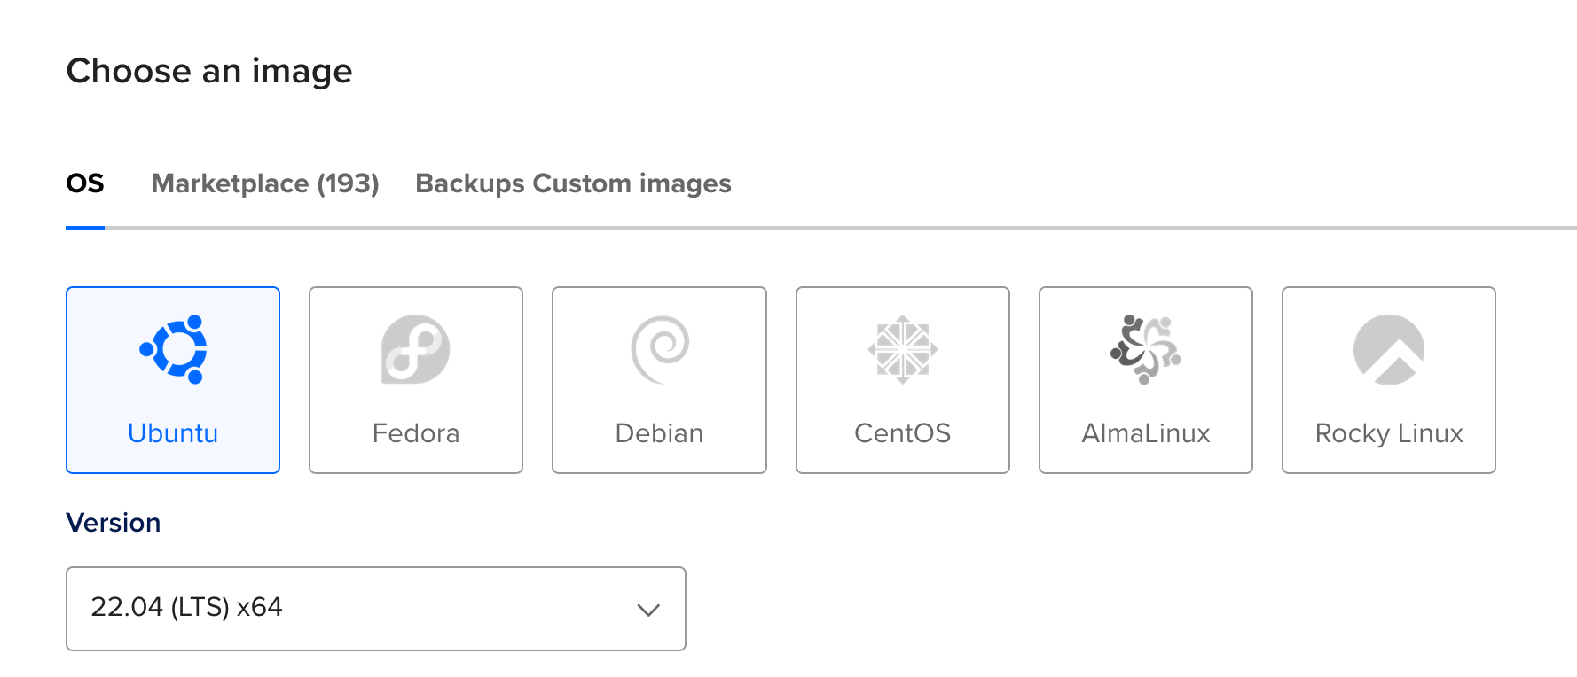Open the Marketplace (193) tab

pos(265,183)
